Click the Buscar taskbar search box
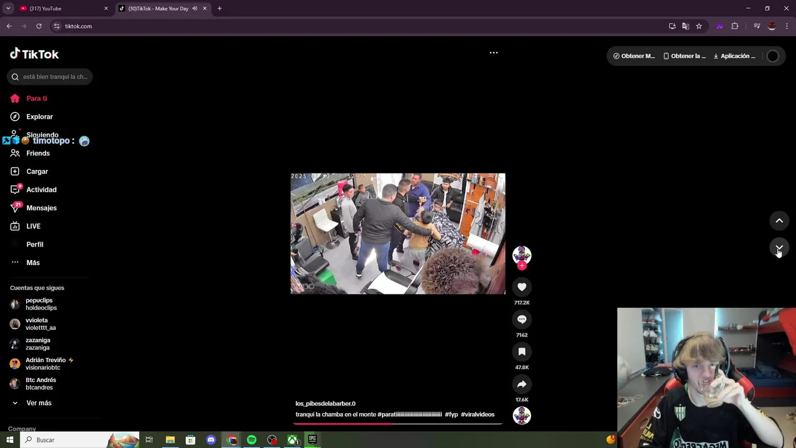Viewport: 796px width, 448px height. [x=80, y=440]
